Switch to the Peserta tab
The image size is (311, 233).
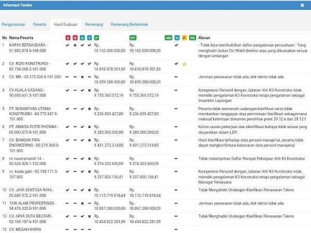click(x=39, y=24)
